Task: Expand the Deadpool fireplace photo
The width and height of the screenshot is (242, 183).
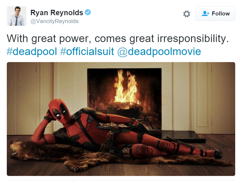Action: [x=121, y=119]
